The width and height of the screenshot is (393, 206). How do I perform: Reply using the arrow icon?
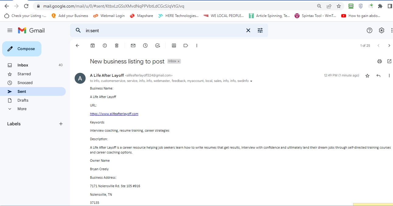pyautogui.click(x=378, y=76)
